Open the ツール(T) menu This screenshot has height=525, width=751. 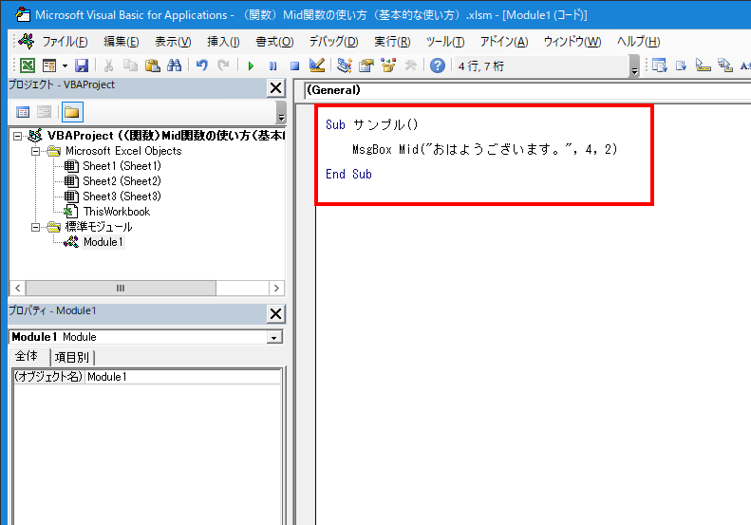click(445, 42)
